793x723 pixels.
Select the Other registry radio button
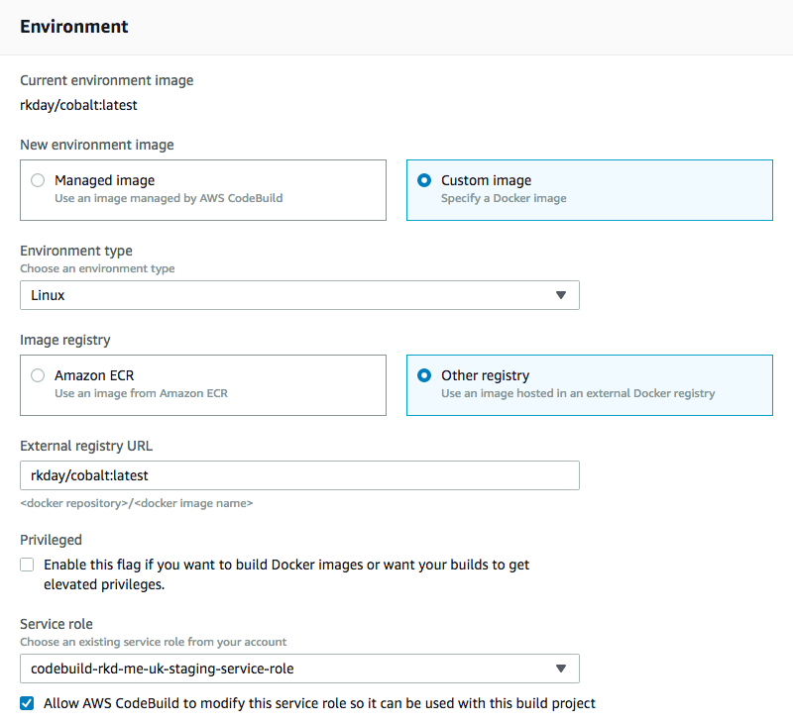[x=424, y=375]
